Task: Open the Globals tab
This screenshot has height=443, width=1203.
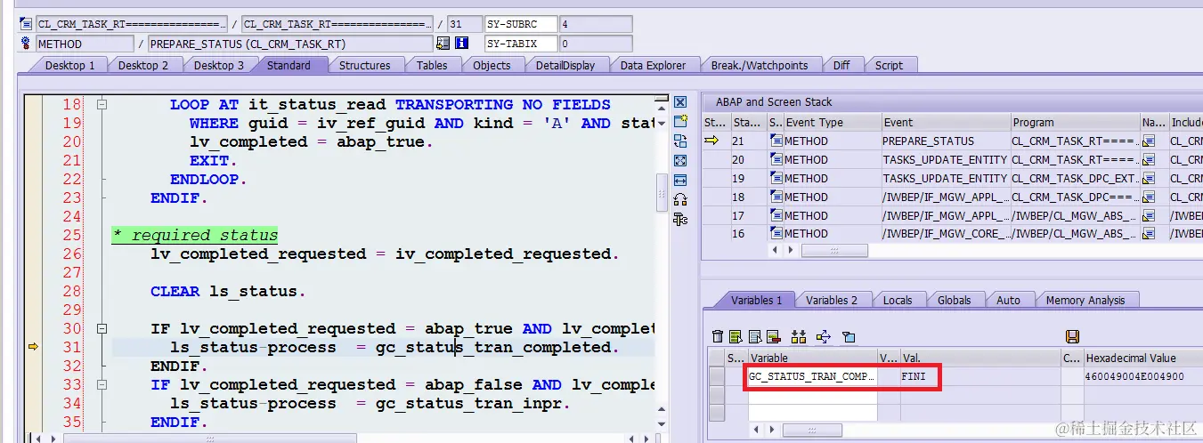Action: click(x=954, y=300)
